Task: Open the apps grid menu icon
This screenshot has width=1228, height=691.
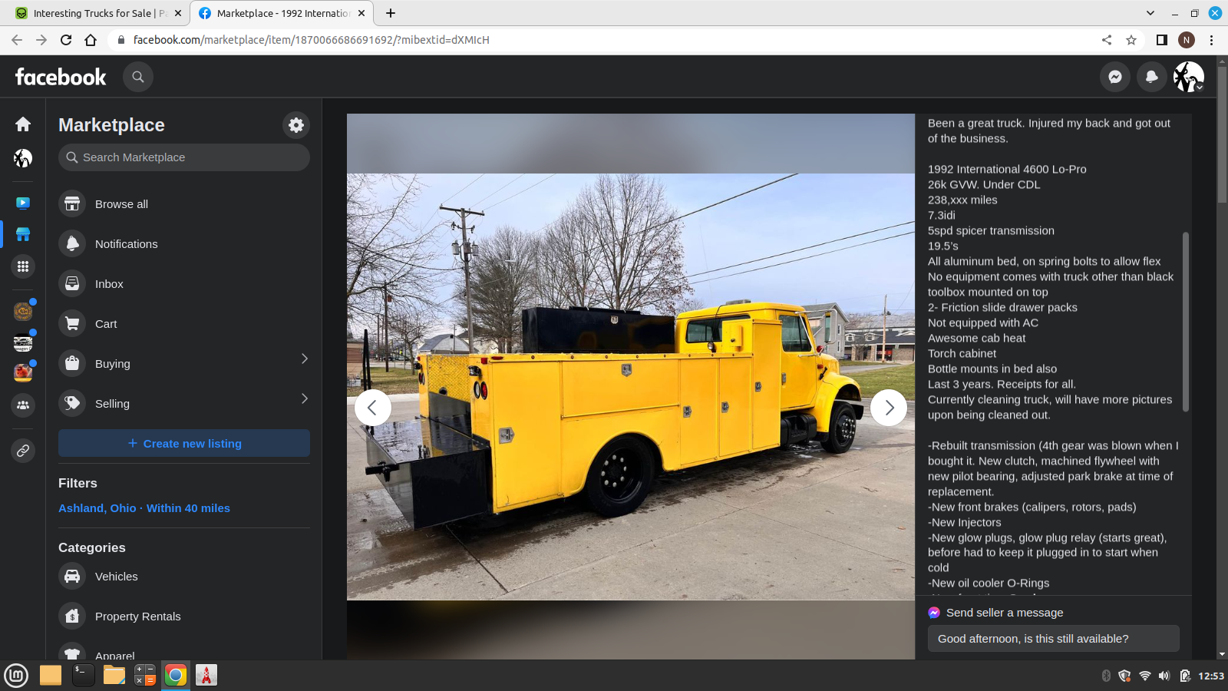Action: (x=23, y=266)
